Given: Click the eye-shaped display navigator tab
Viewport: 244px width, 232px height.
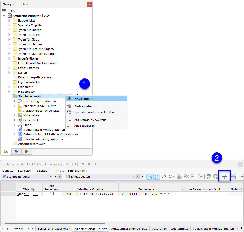Looking at the screenshot, I should pos(16,151).
